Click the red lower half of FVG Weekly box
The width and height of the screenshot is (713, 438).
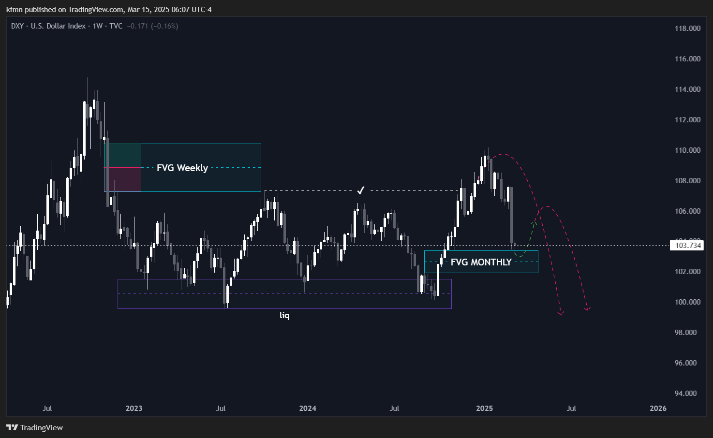[123, 179]
